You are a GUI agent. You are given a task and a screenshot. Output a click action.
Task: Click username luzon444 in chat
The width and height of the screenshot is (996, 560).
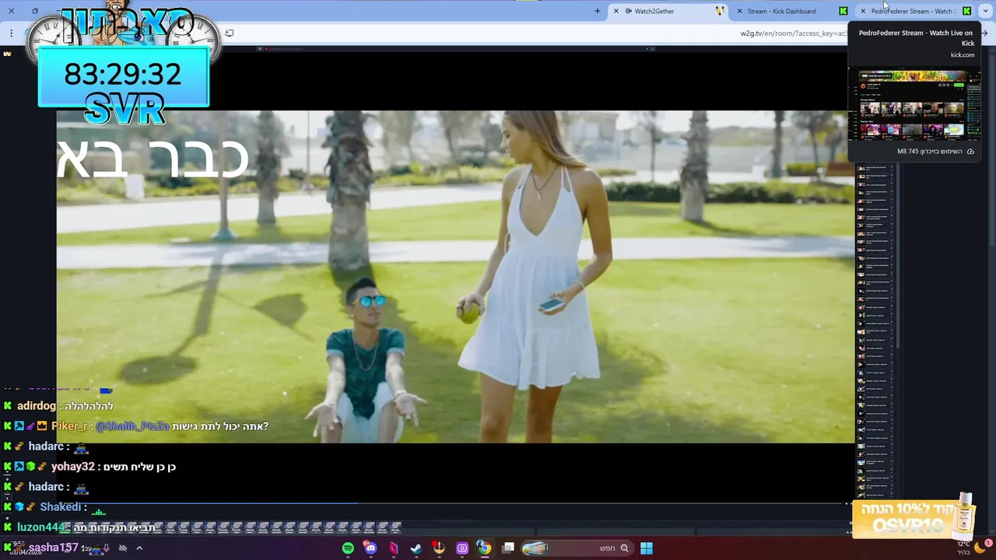41,527
